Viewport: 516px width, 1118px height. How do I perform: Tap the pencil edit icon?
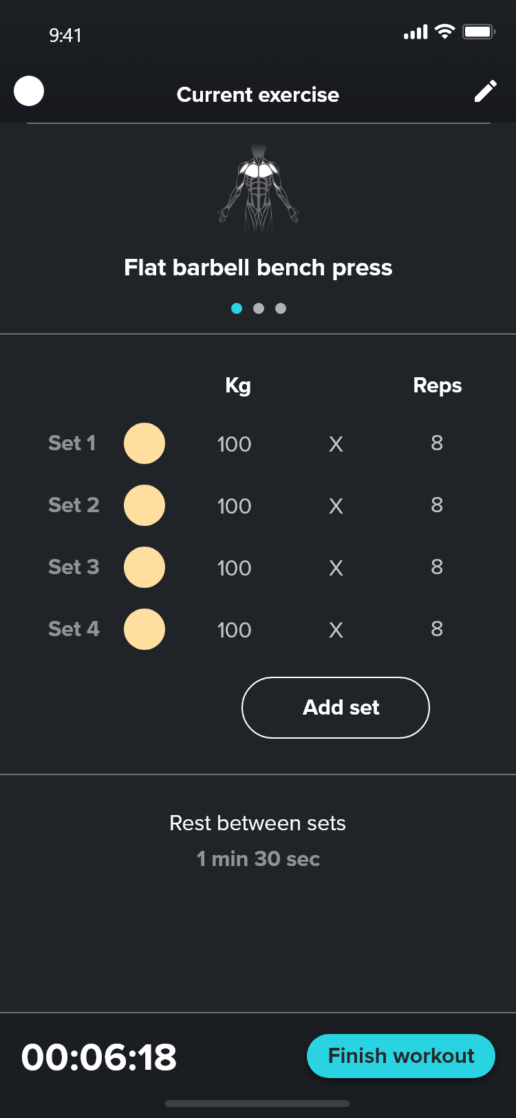pos(485,92)
